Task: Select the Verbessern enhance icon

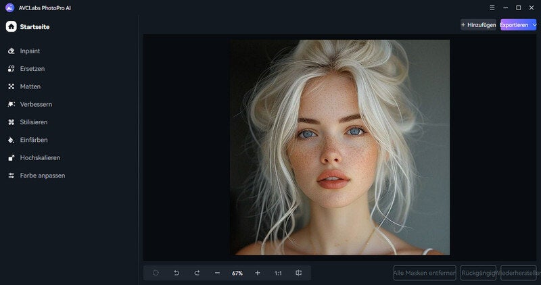Action: coord(11,104)
